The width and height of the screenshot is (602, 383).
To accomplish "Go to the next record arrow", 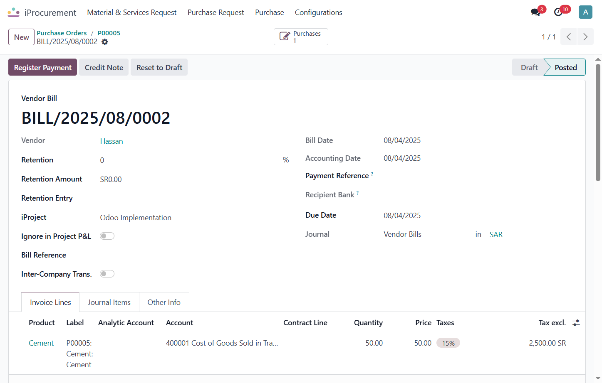I will (585, 37).
